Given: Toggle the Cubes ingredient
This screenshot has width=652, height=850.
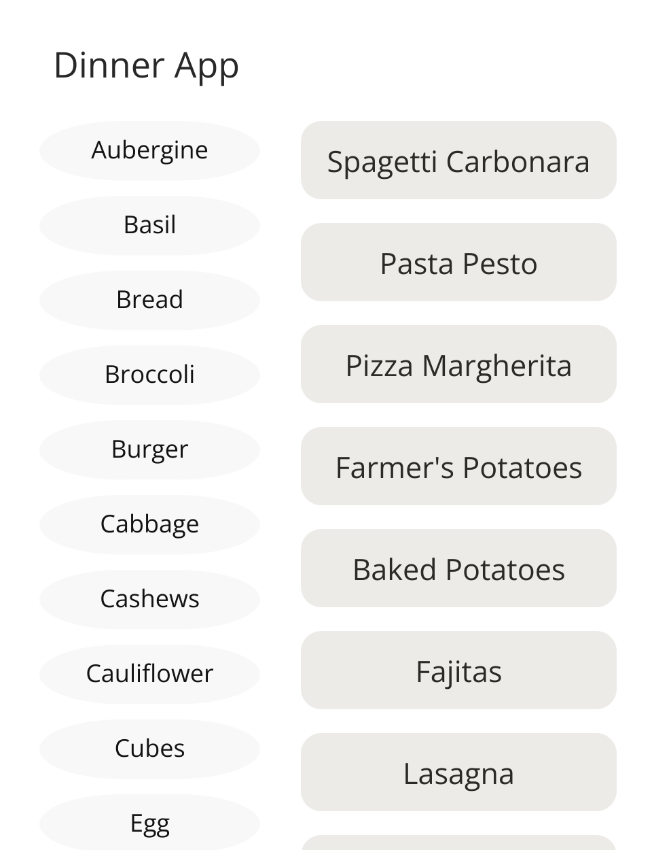Looking at the screenshot, I should pyautogui.click(x=149, y=749).
